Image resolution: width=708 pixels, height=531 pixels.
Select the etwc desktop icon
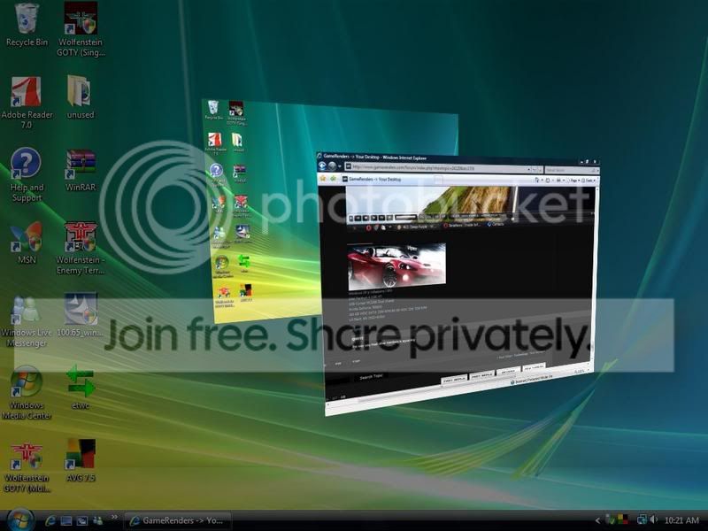coord(81,388)
